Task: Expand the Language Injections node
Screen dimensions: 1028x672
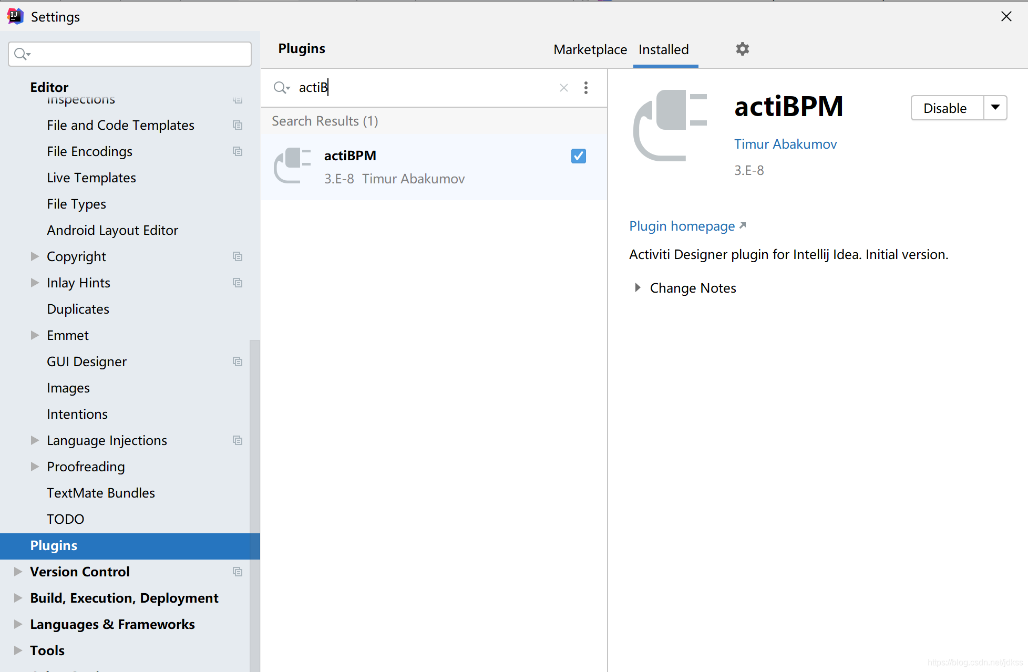Action: [x=35, y=440]
